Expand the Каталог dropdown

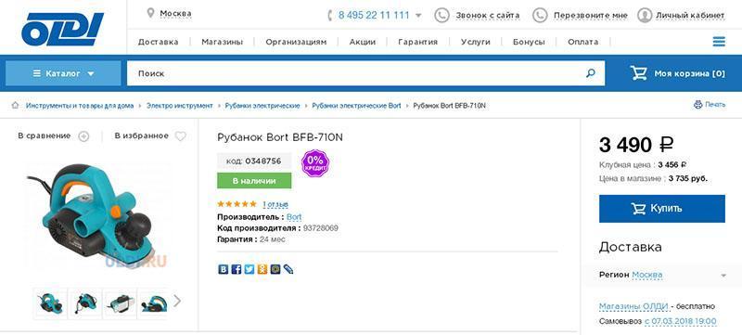pyautogui.click(x=63, y=73)
